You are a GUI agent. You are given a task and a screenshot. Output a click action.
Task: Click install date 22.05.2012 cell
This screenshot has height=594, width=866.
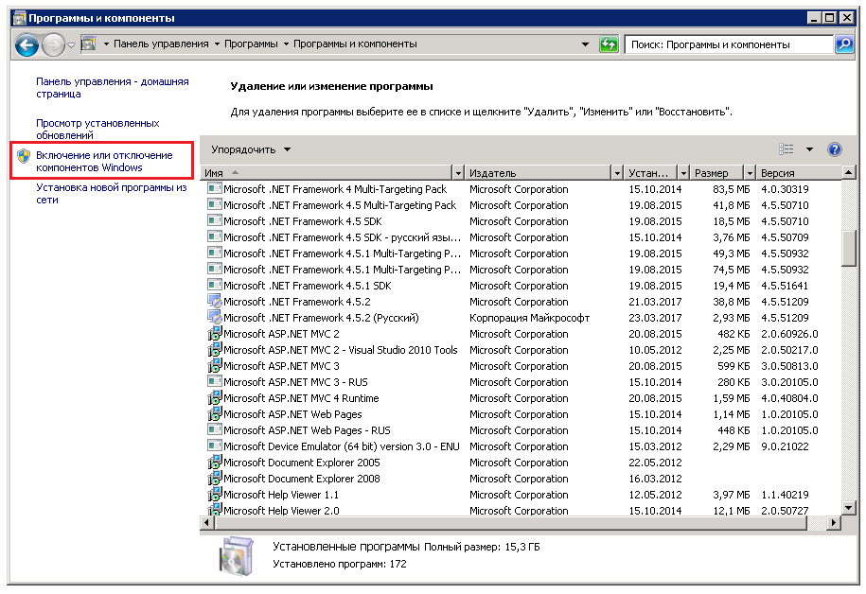pos(655,463)
